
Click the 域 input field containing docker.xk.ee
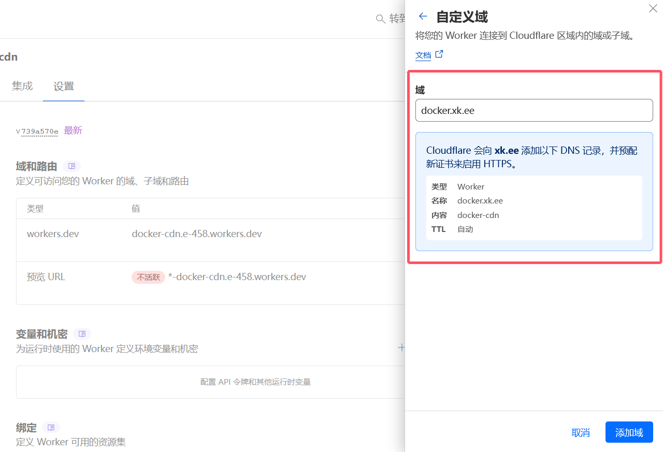pos(534,110)
